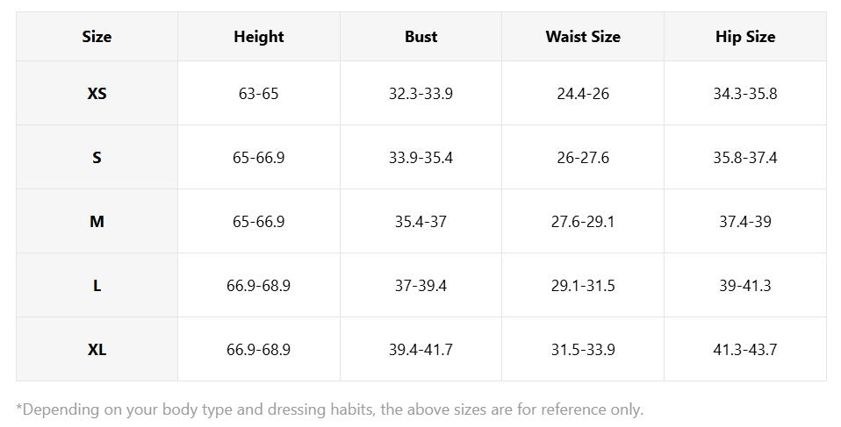The width and height of the screenshot is (841, 427).
Task: Click the reference-only disclaimer note
Action: 330,409
